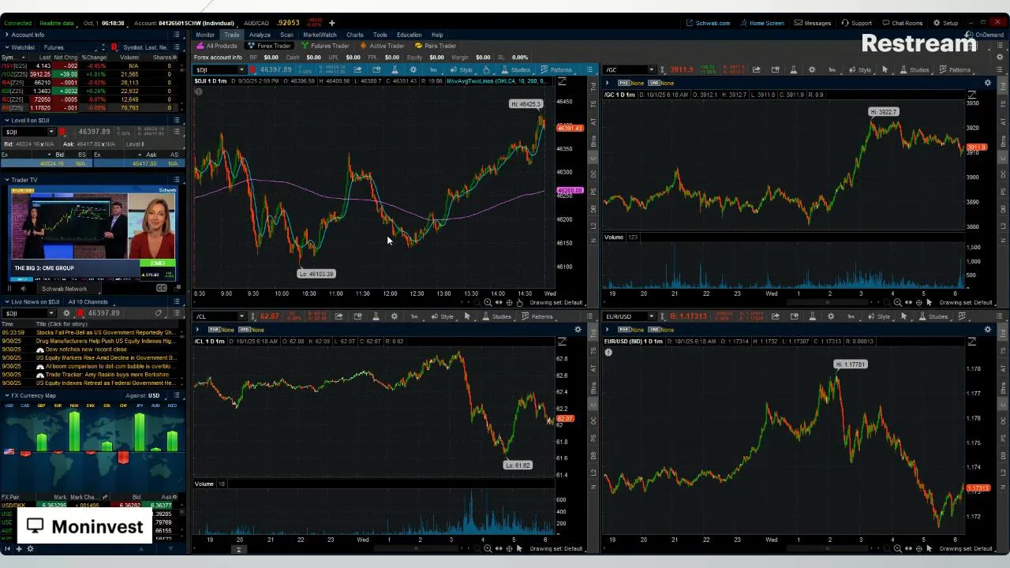1010x568 pixels.
Task: Open Live News settings gear
Action: click(x=66, y=313)
